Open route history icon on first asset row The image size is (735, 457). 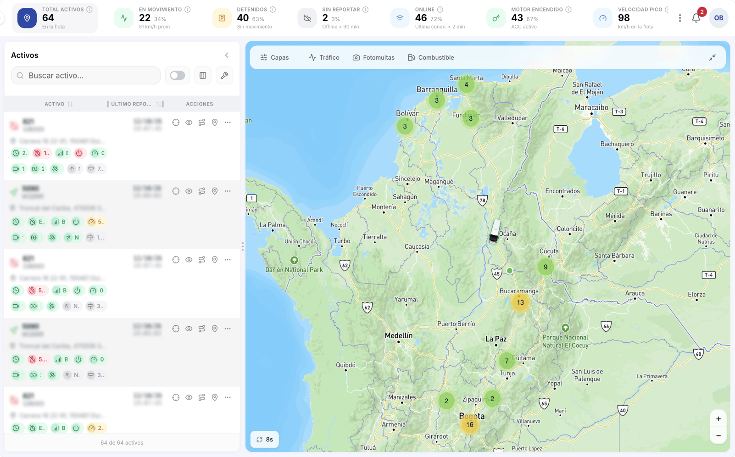pyautogui.click(x=202, y=123)
